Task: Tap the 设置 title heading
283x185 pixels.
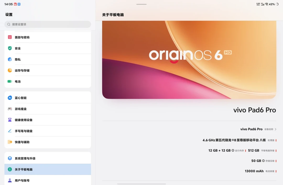Action: click(x=9, y=15)
